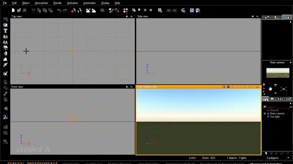
Task: Collapse the object properties panel arrow
Action: pyautogui.click(x=290, y=22)
